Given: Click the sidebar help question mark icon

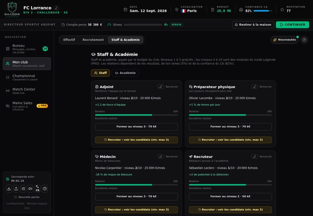Looking at the screenshot, I should tap(45, 189).
